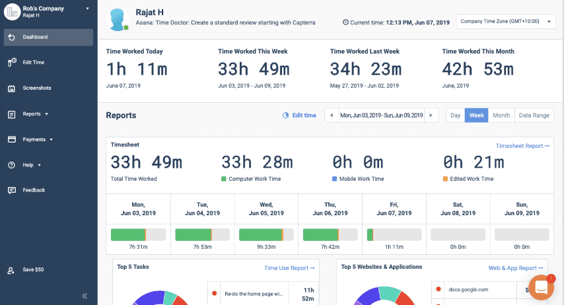Switch report view to Day
Image resolution: width=564 pixels, height=305 pixels.
[x=455, y=116]
